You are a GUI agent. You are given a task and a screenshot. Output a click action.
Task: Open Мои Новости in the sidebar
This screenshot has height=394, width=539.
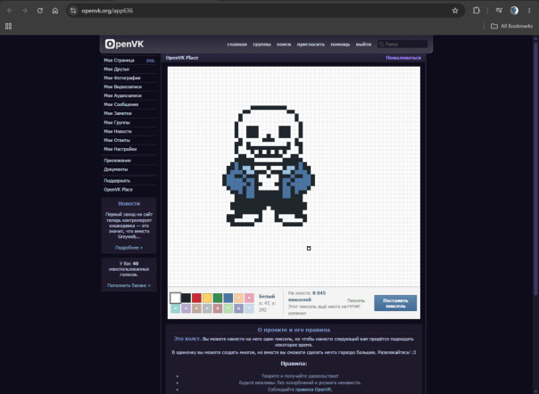pyautogui.click(x=118, y=131)
